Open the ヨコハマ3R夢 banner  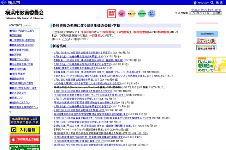click(206, 41)
